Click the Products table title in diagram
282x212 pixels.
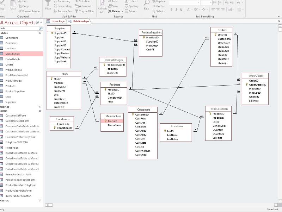coord(115,85)
